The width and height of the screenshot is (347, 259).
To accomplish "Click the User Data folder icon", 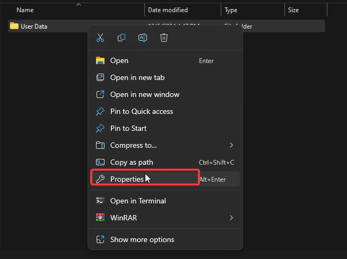I will [x=14, y=26].
